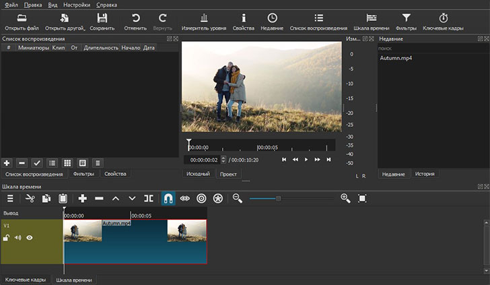
Task: Click the split at playhead icon
Action: click(x=149, y=198)
